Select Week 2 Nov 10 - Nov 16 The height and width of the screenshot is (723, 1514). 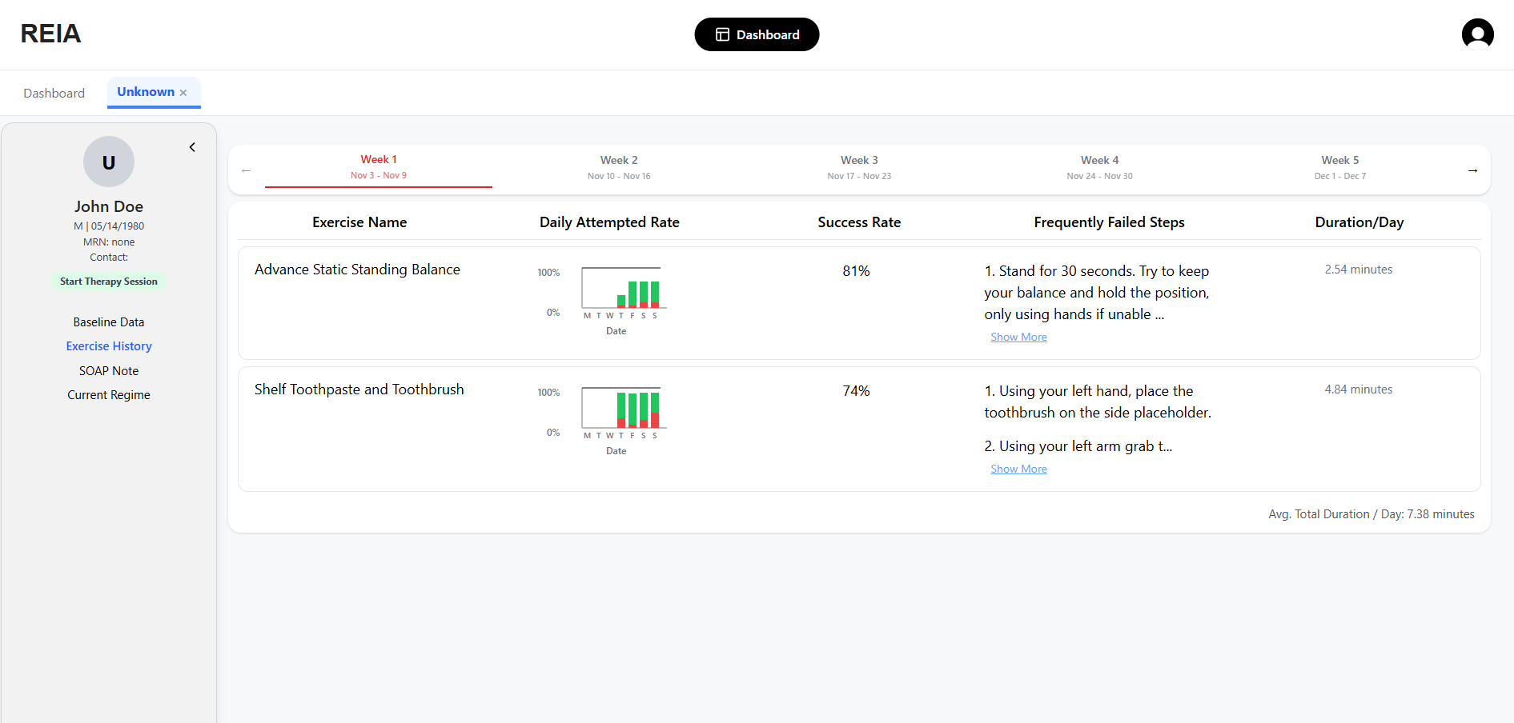click(x=619, y=168)
